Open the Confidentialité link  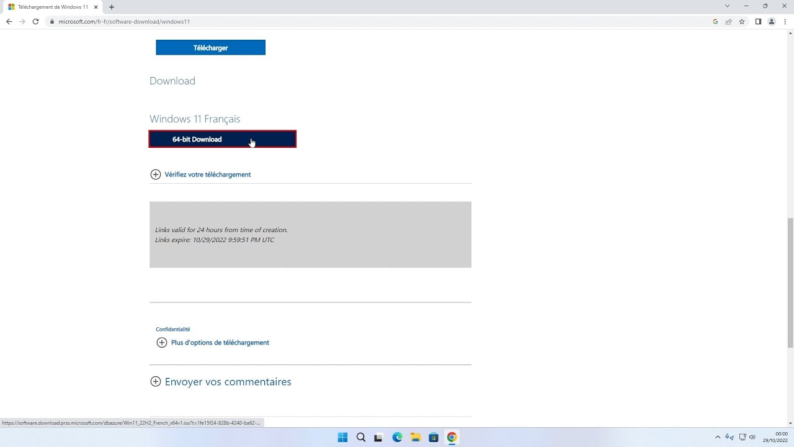click(x=173, y=329)
